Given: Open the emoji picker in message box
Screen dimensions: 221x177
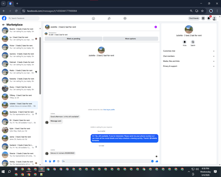Looking at the screenshot, I should [x=152, y=161].
